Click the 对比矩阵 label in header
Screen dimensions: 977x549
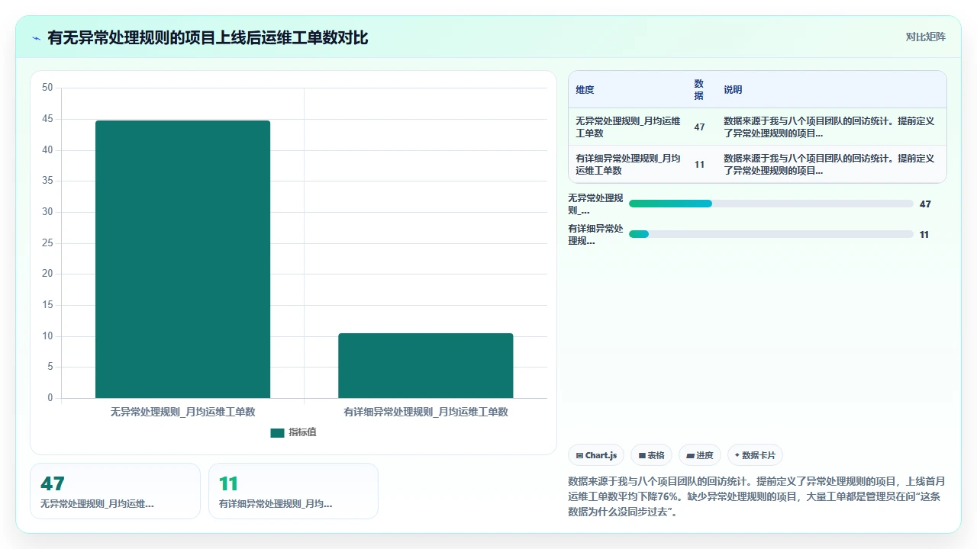(x=925, y=37)
